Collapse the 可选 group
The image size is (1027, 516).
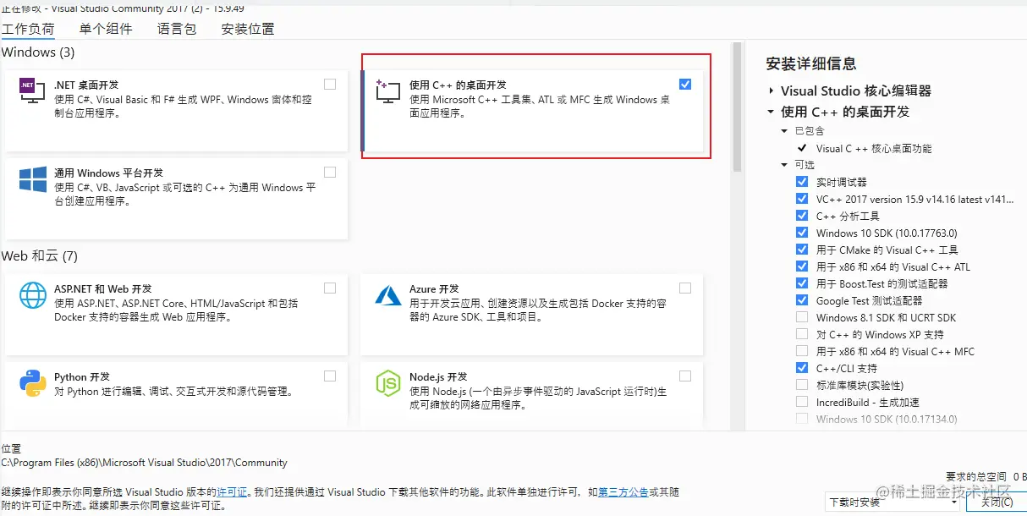[x=785, y=165]
